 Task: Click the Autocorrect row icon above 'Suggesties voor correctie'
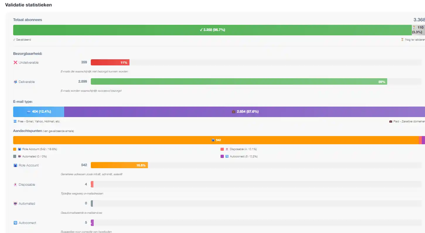pos(16,223)
